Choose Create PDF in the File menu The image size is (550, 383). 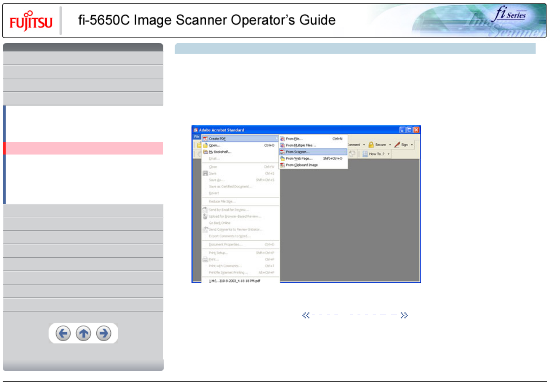tap(240, 139)
